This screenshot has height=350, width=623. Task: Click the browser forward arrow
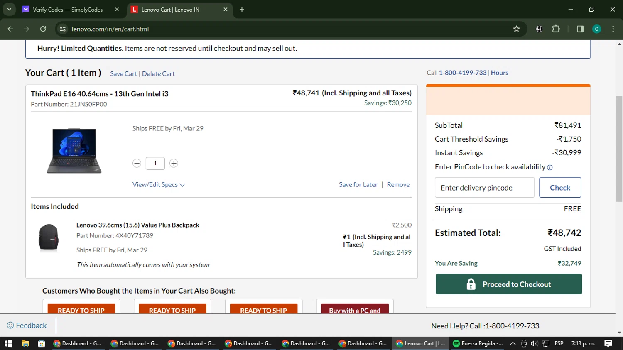tap(27, 29)
